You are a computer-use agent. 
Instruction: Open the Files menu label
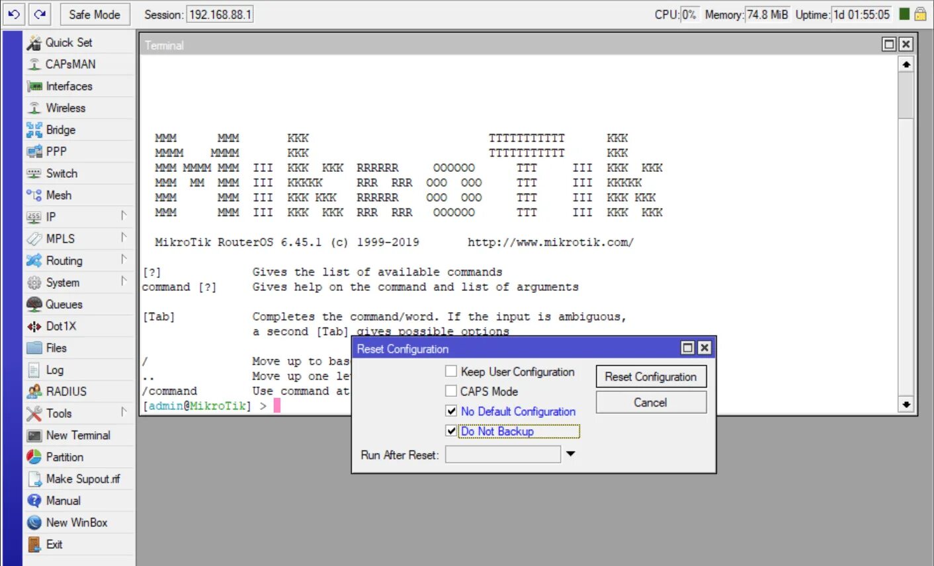[56, 348]
